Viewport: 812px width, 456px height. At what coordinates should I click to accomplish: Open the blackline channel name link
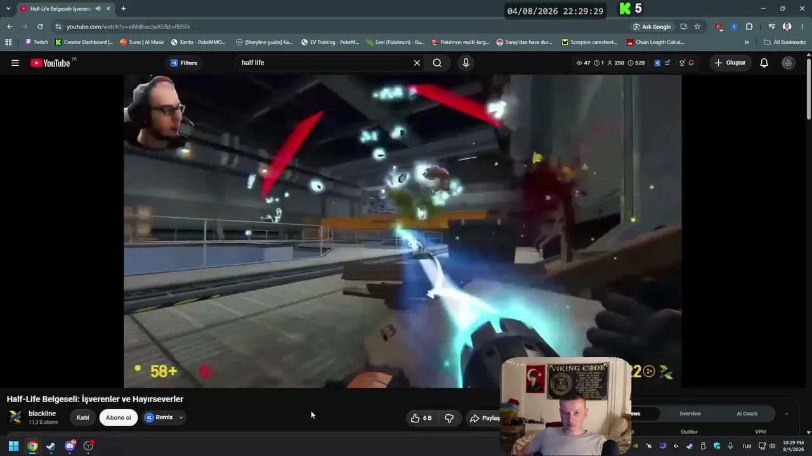[x=42, y=414]
